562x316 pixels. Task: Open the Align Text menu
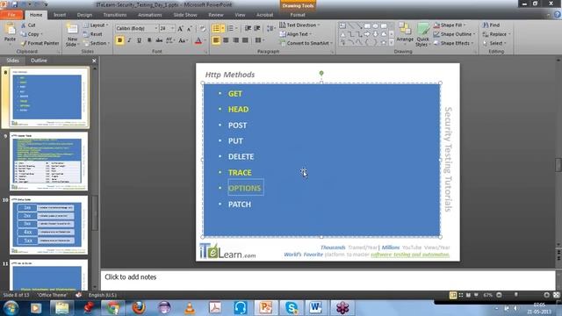(296, 34)
